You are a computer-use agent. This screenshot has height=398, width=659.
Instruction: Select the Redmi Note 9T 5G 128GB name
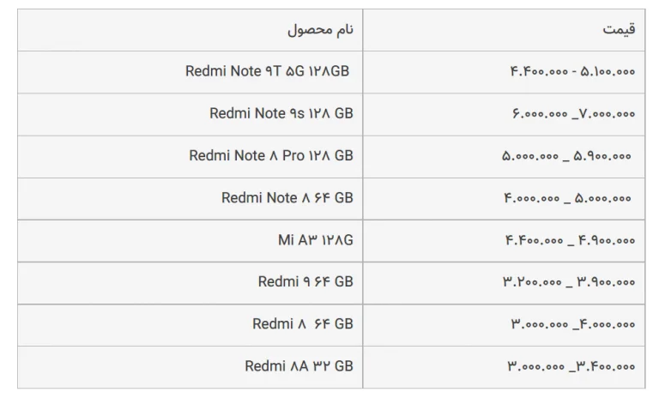269,71
